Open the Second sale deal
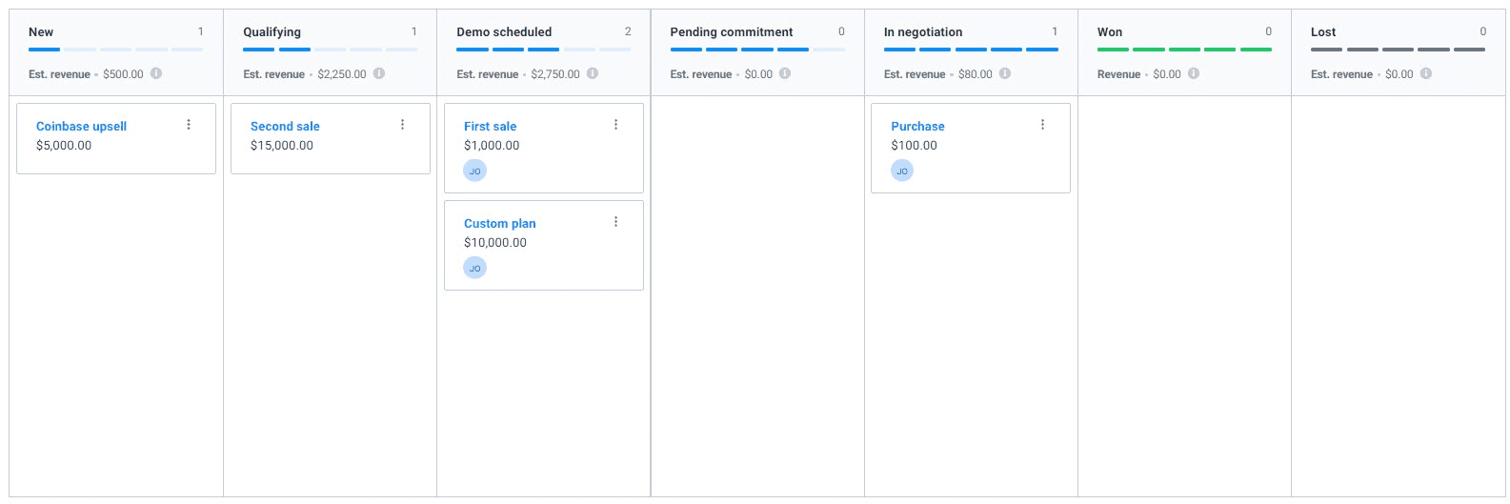Viewport: 1510px width, 504px height. [x=285, y=126]
